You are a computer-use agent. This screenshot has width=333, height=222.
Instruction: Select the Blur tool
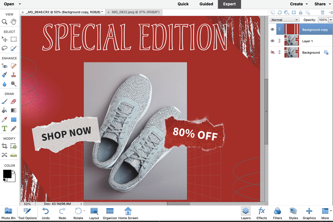[5, 84]
